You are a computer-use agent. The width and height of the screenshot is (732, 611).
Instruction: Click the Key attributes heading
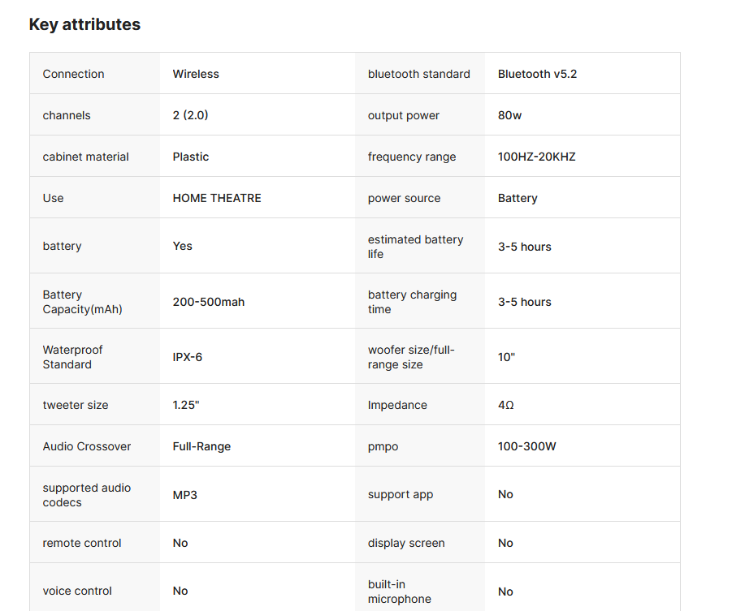[84, 24]
